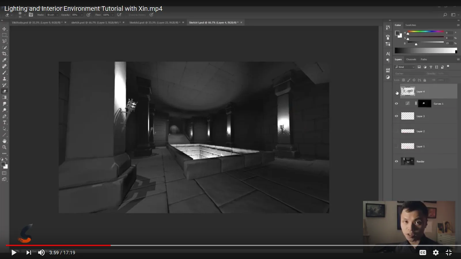Play the video
This screenshot has height=259, width=461.
(14, 252)
